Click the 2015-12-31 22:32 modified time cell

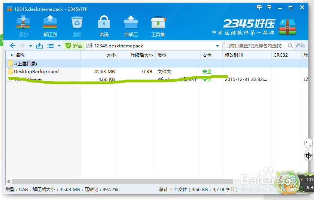pos(246,79)
